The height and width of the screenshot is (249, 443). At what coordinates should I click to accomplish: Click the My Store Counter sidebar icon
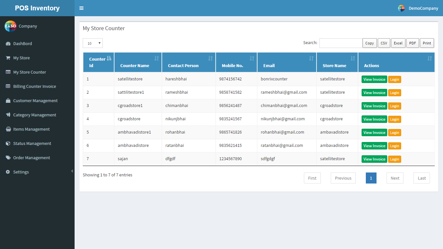click(8, 72)
